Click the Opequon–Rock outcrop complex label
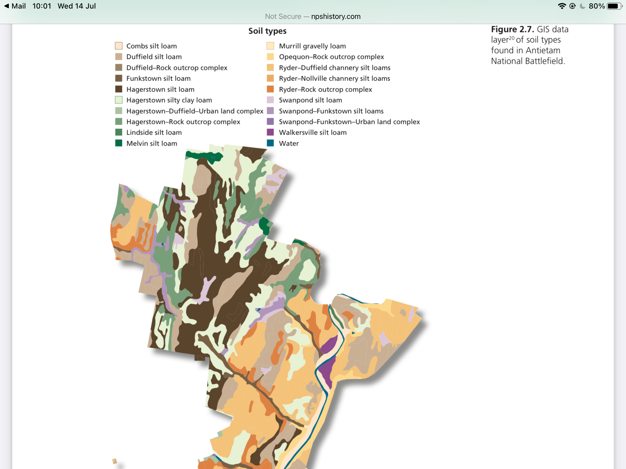The width and height of the screenshot is (626, 469). pyautogui.click(x=331, y=57)
